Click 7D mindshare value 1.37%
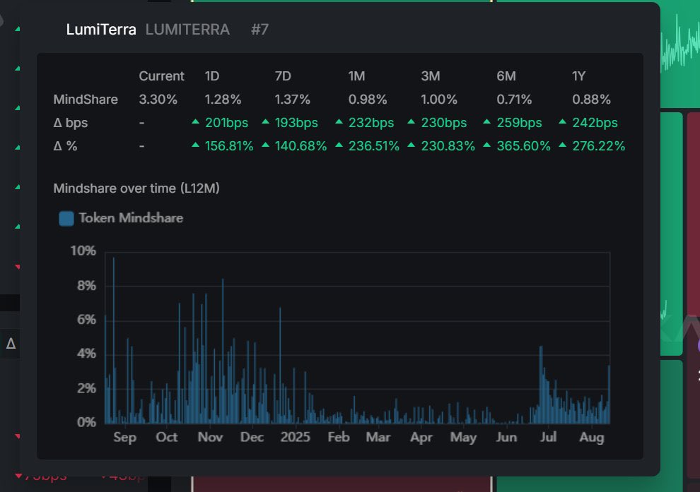The image size is (700, 492). click(293, 100)
